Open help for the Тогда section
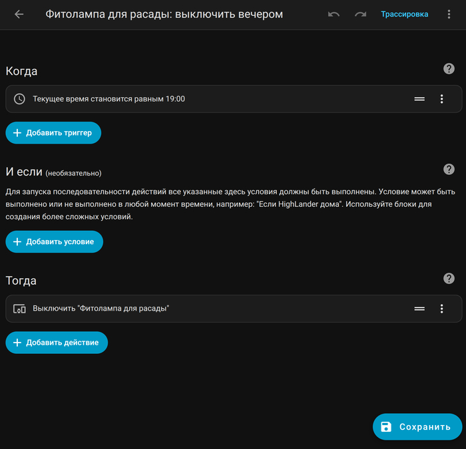 pyautogui.click(x=449, y=278)
